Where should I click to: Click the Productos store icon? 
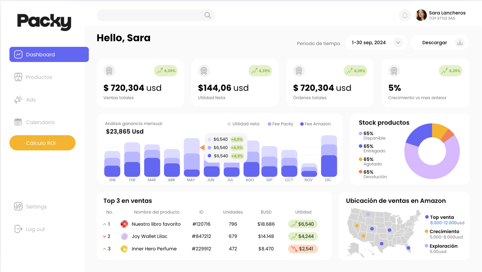[18, 77]
